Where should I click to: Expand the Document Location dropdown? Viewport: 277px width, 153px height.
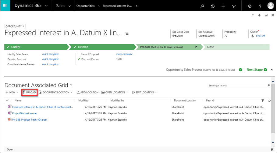[72, 92]
